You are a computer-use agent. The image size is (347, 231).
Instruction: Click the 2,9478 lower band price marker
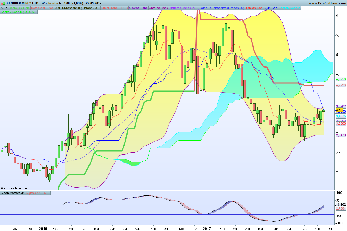tap(341, 135)
